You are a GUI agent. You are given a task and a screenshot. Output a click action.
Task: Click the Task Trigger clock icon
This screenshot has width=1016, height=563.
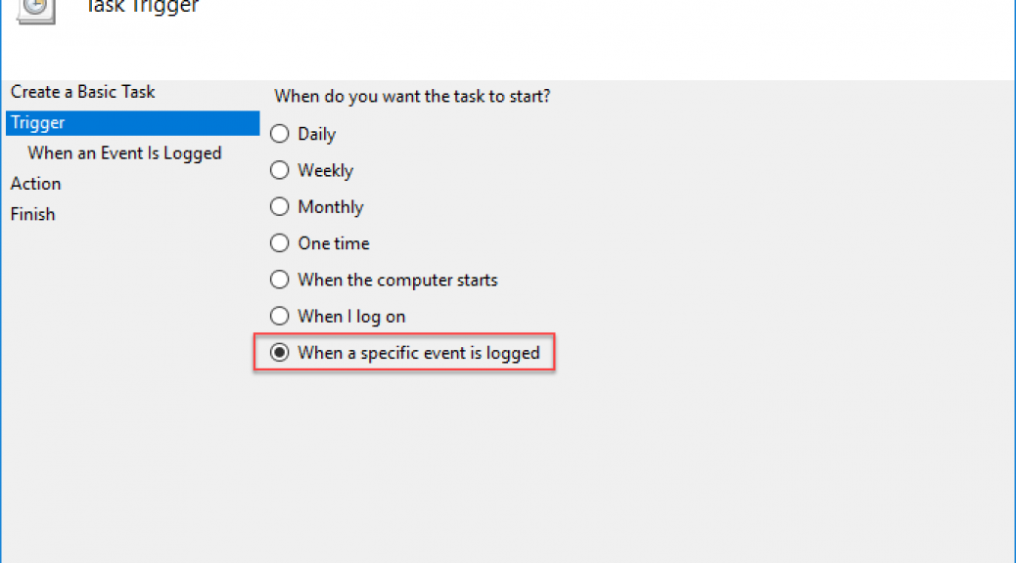tap(36, 11)
